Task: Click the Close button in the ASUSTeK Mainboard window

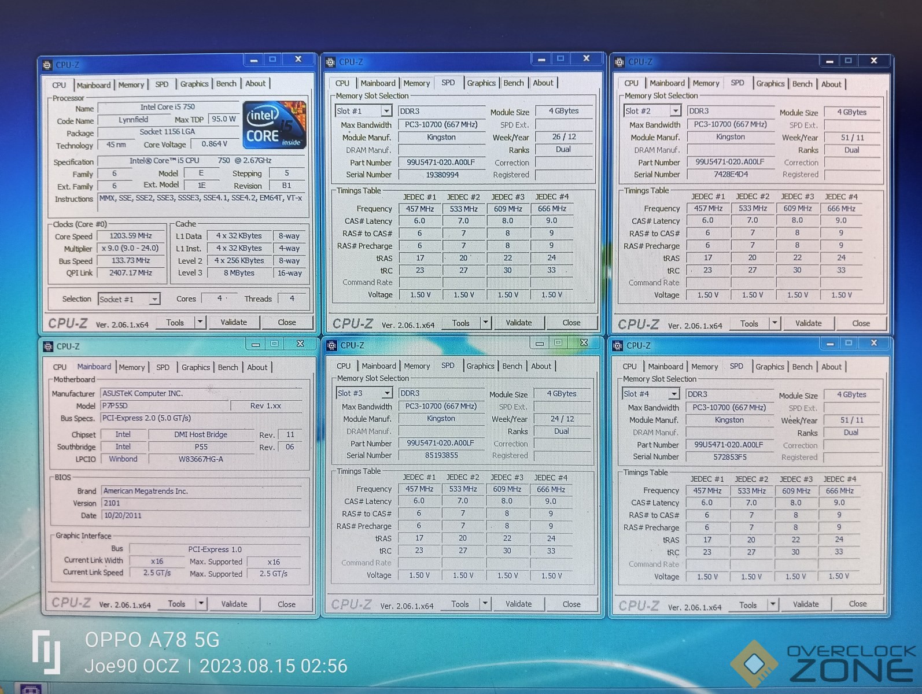Action: [x=286, y=604]
